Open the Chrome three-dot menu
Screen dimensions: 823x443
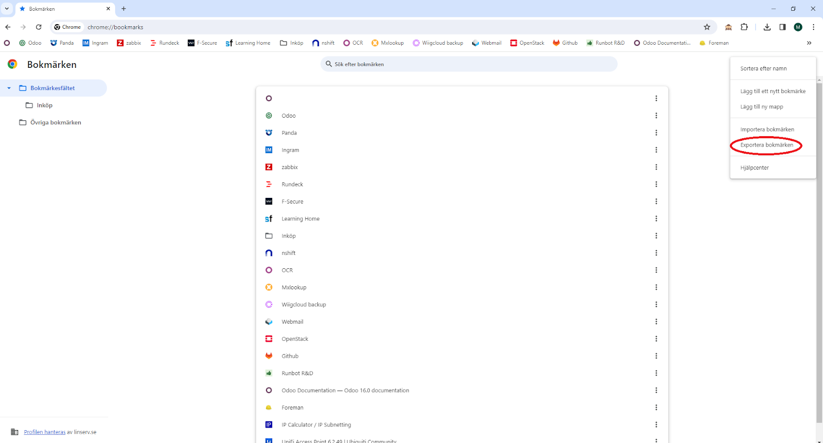pos(813,27)
